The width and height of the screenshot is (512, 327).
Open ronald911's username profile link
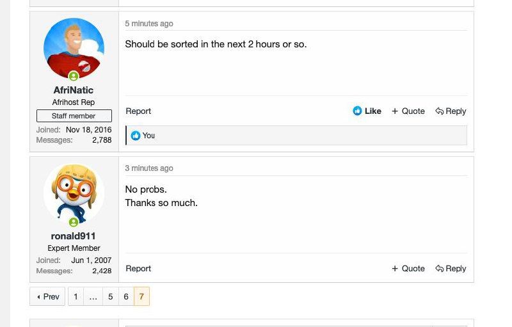point(74,236)
